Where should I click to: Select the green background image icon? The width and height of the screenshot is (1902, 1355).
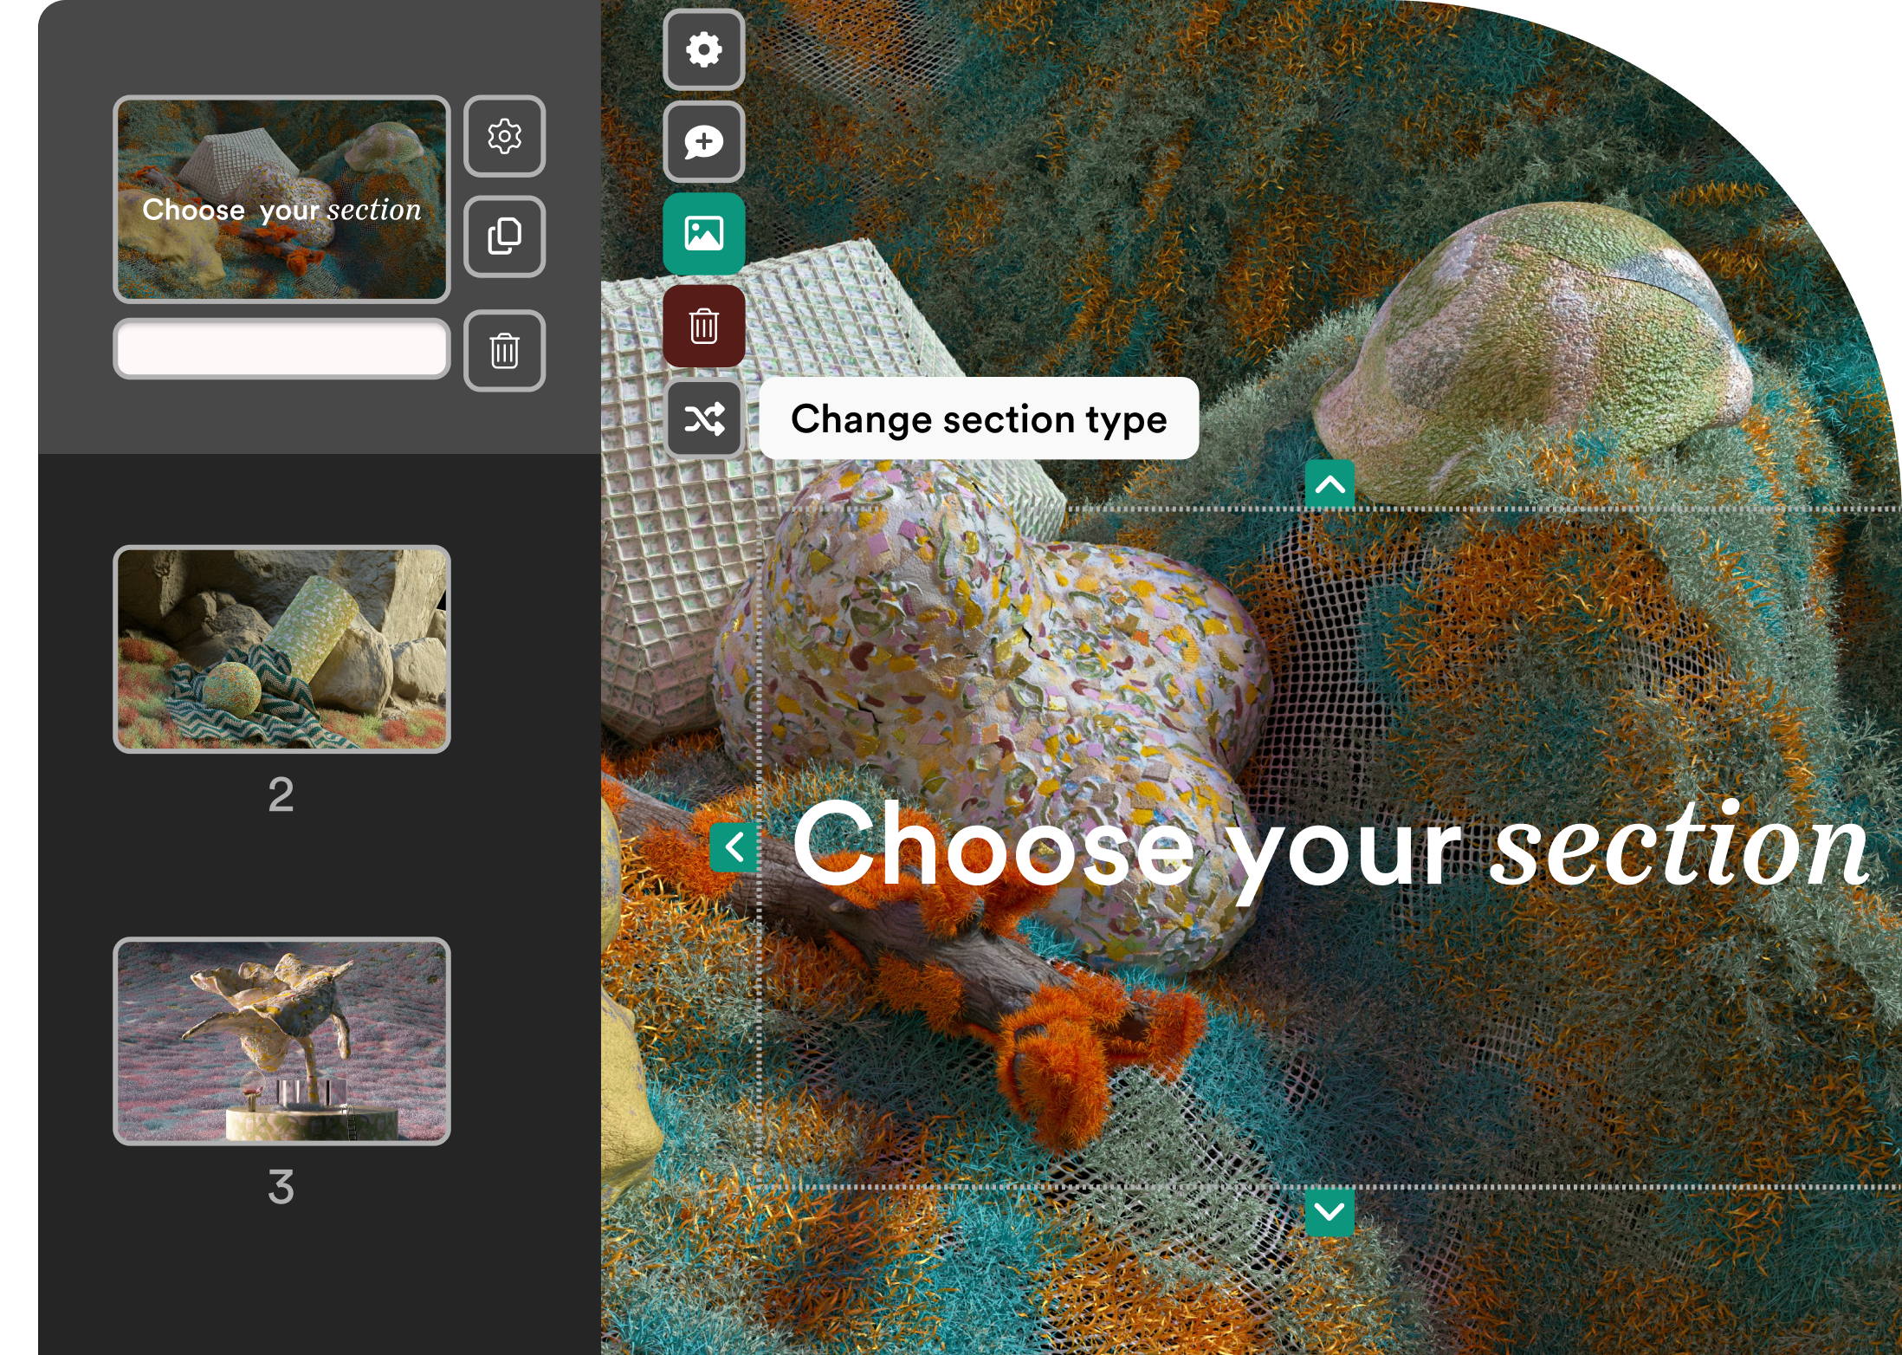point(703,233)
